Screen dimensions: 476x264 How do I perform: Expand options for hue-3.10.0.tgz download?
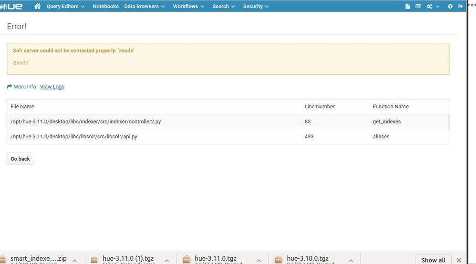[x=351, y=260]
